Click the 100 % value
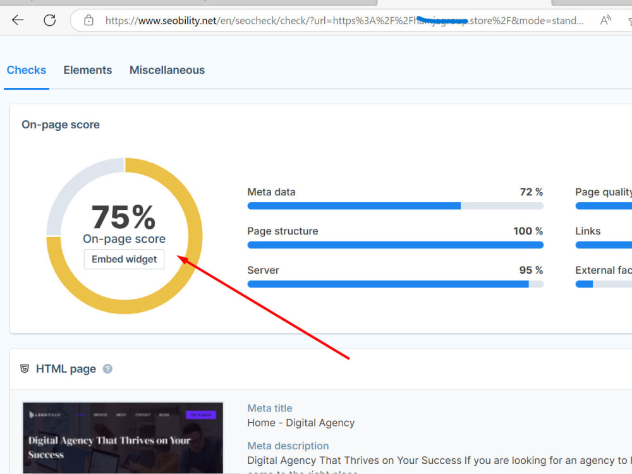The height and width of the screenshot is (474, 632). (x=528, y=231)
